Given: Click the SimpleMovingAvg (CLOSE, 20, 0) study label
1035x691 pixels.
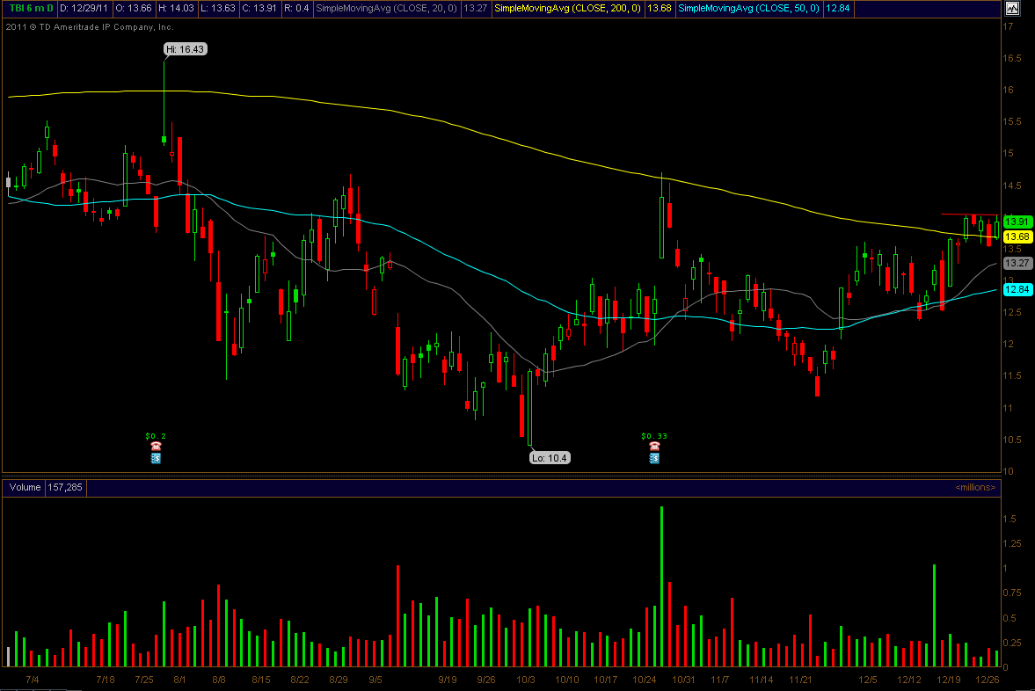Looking at the screenshot, I should pos(386,8).
